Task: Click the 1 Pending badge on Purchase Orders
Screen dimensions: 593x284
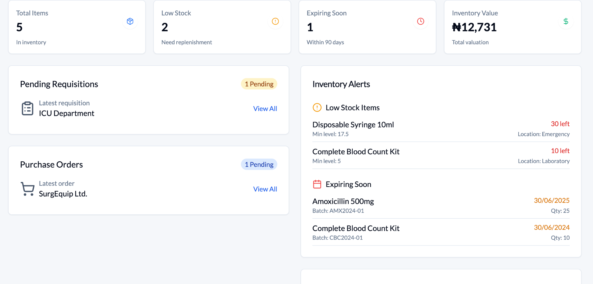Action: pos(259,164)
